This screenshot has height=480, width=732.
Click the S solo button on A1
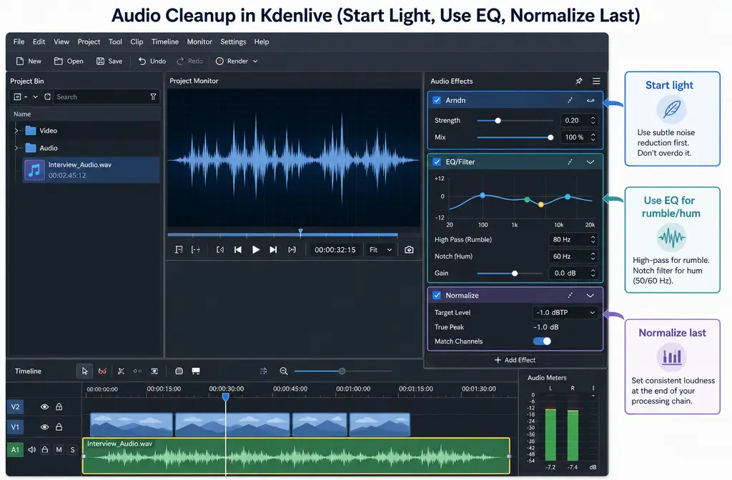click(x=72, y=450)
